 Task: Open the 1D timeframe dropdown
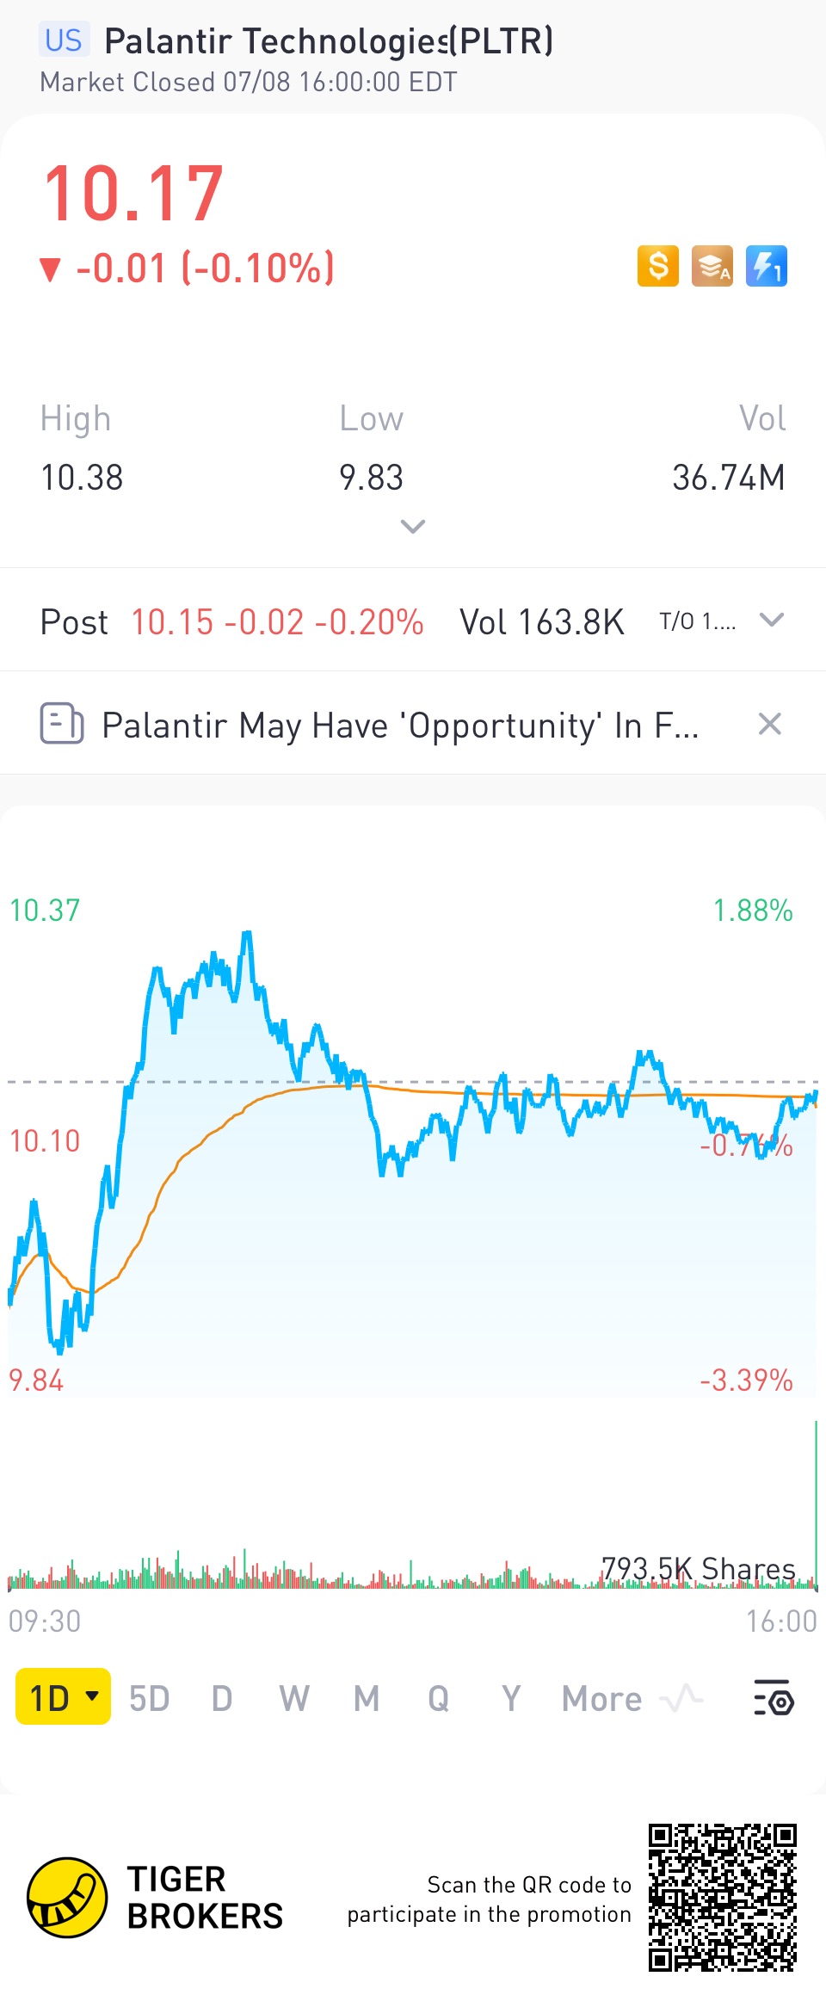[x=64, y=1698]
